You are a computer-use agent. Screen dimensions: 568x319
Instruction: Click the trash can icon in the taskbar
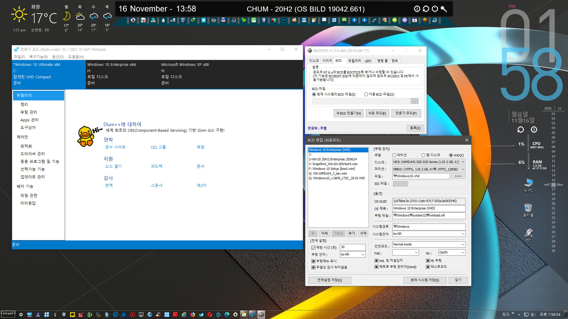55,315
